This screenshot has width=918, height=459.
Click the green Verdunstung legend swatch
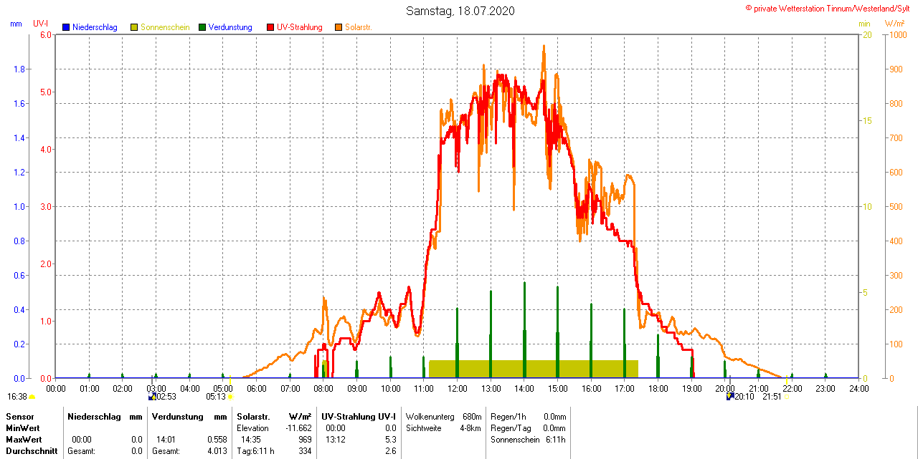pyautogui.click(x=202, y=27)
